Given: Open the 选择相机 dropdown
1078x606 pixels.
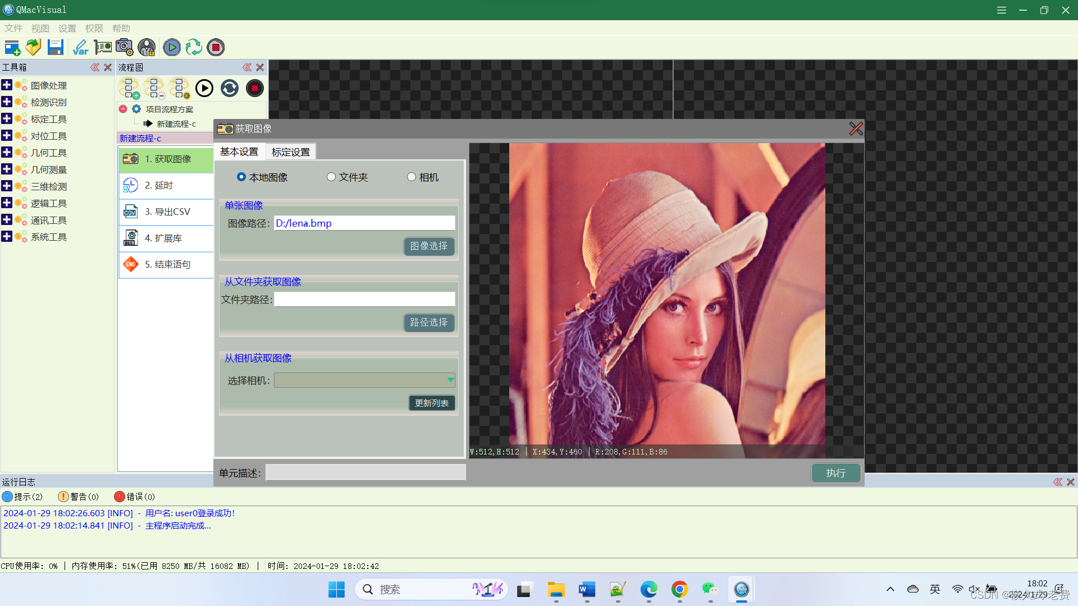Looking at the screenshot, I should click(x=364, y=380).
